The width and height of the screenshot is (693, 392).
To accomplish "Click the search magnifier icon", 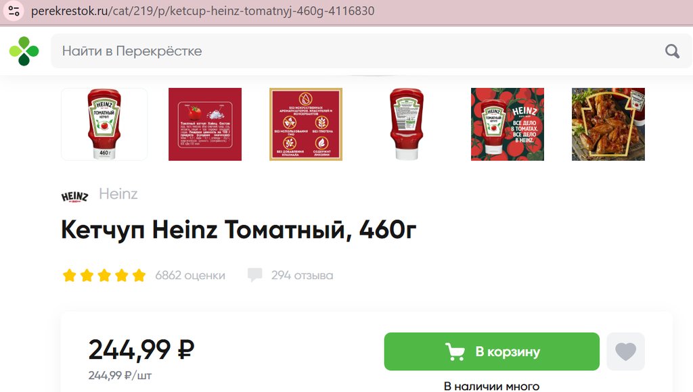I will point(672,51).
